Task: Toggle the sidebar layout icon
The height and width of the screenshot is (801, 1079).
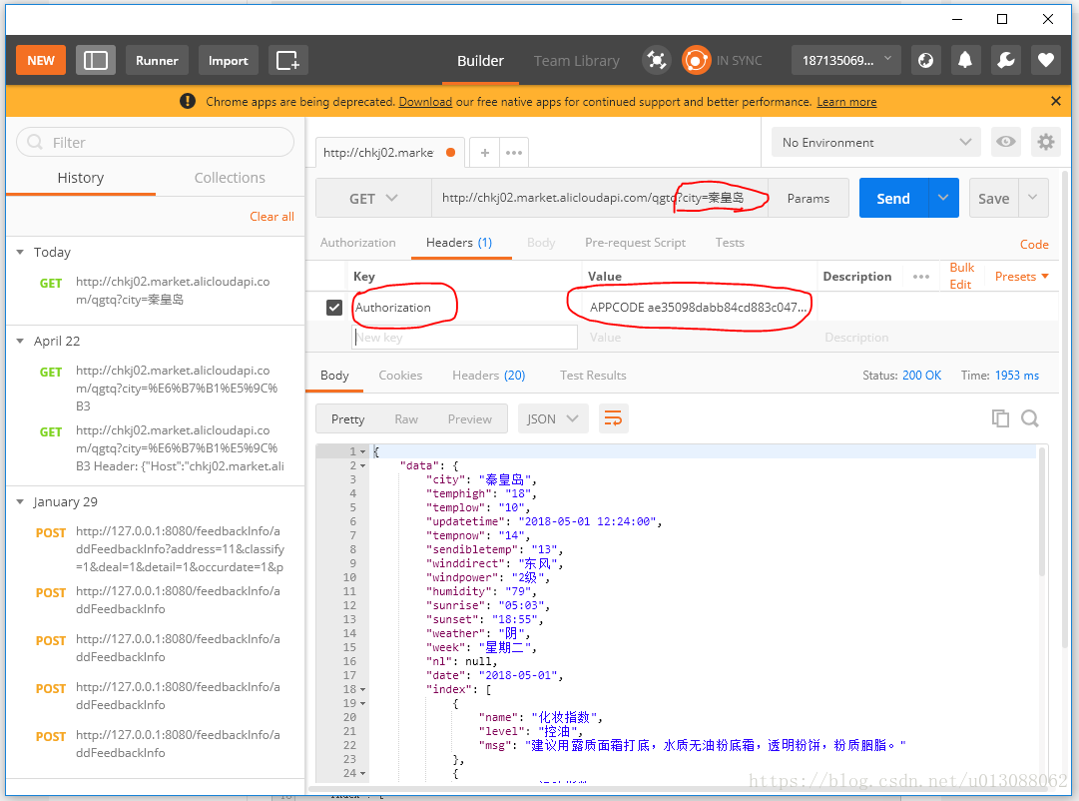Action: (x=96, y=60)
